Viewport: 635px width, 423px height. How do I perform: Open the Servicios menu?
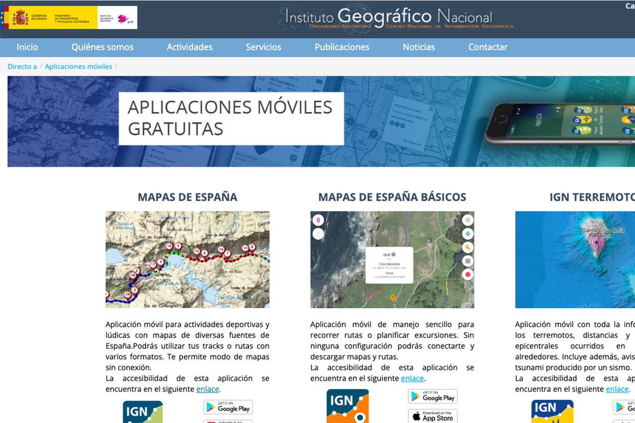click(x=264, y=47)
